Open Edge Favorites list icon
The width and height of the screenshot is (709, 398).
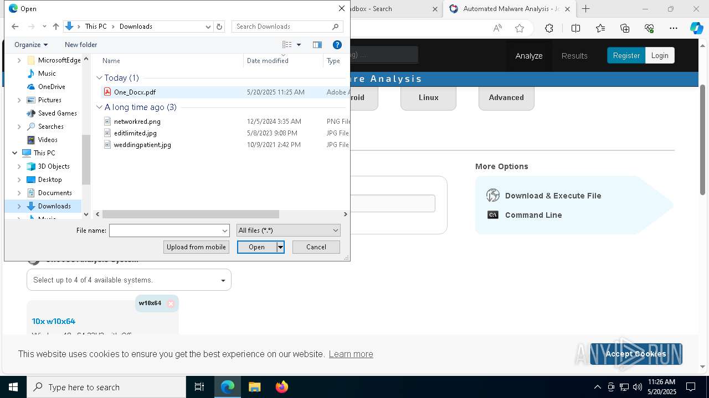point(600,28)
